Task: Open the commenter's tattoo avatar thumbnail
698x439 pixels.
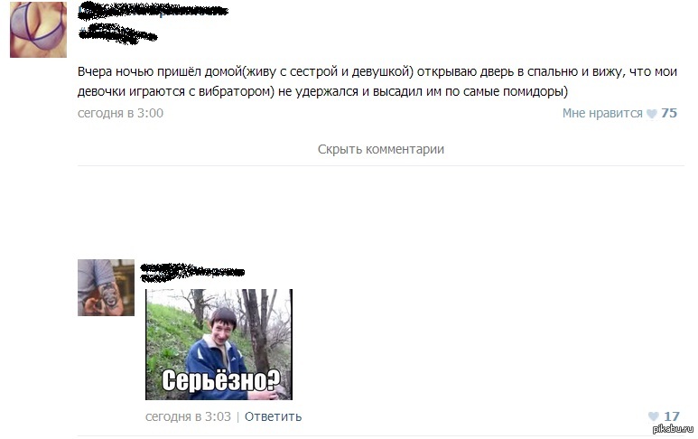Action: [106, 287]
